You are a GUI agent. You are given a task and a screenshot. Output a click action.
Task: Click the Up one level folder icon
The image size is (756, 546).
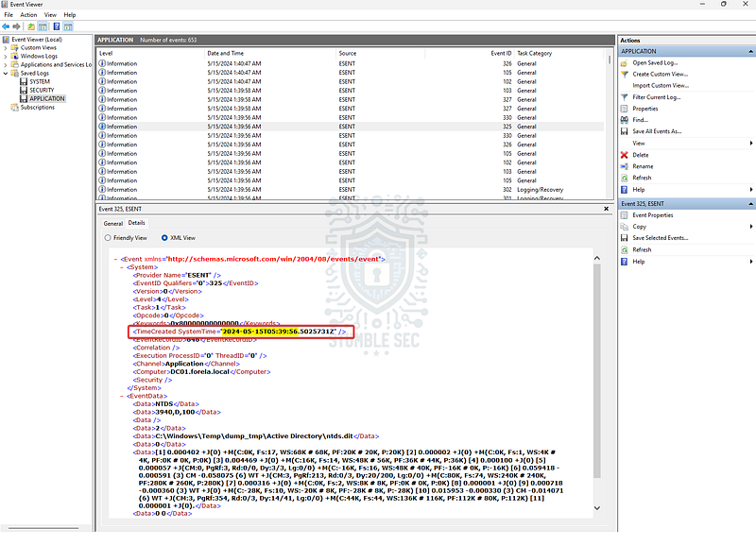(31, 26)
